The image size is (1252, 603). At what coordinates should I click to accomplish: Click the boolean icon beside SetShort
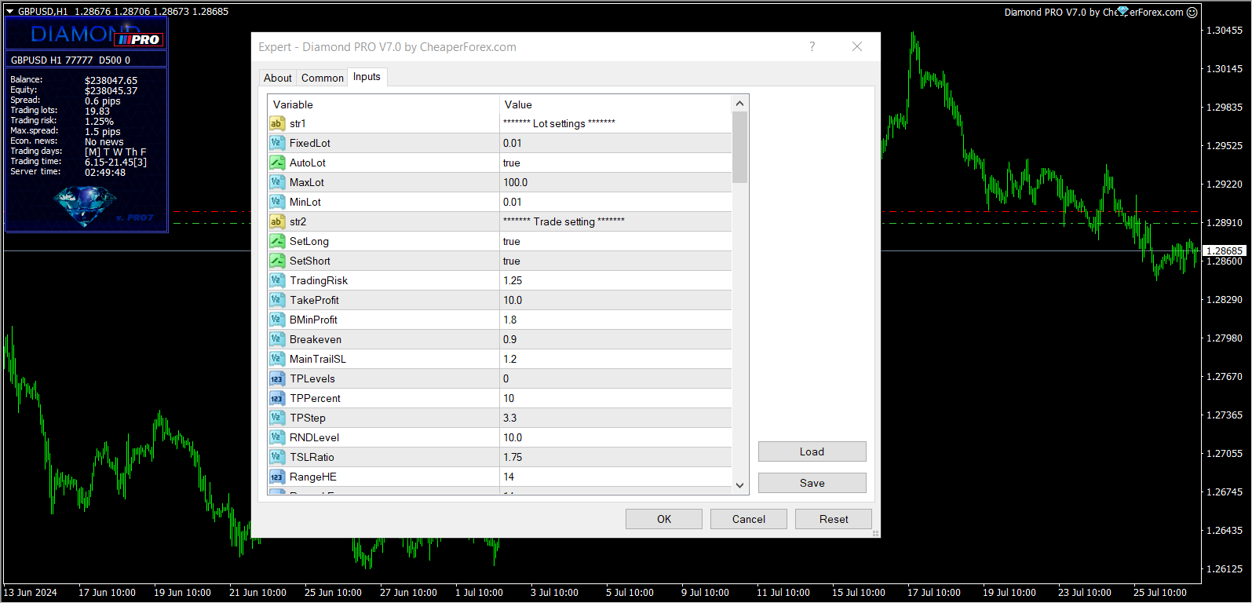[277, 261]
